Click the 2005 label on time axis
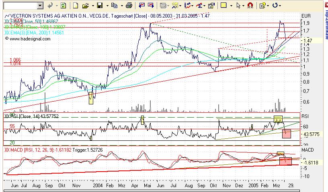 click(253, 185)
